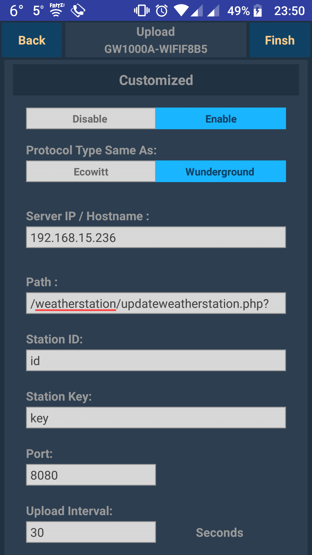Focus the Server IP / Hostname field

pos(156,237)
